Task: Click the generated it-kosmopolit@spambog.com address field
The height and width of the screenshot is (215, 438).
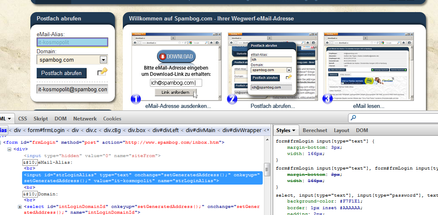Action: (72, 89)
